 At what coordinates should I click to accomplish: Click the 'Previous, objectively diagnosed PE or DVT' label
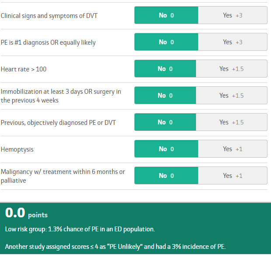point(58,123)
